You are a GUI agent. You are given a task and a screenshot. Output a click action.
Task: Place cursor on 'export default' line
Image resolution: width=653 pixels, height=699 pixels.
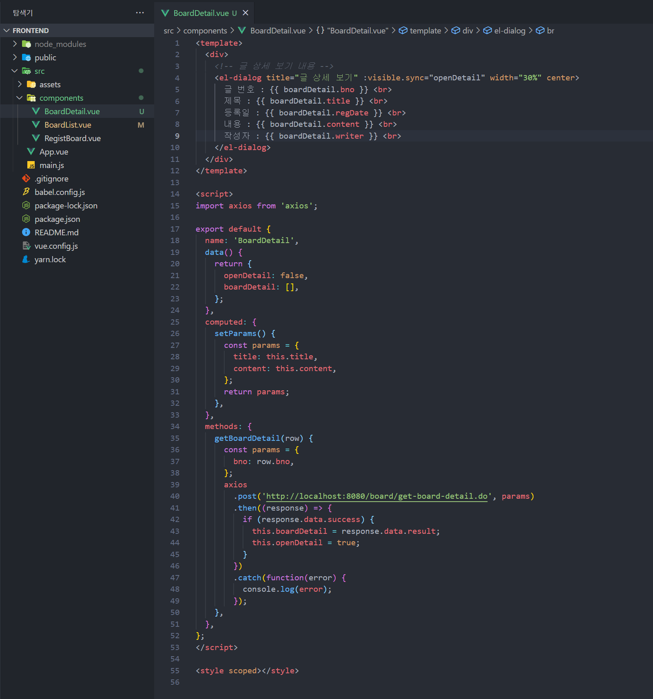pos(233,229)
